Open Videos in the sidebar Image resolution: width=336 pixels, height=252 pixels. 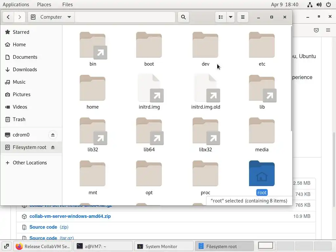coord(31,107)
